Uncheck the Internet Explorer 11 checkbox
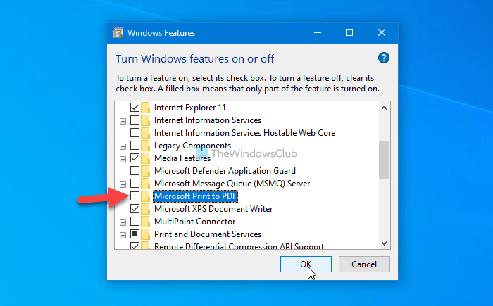 (135, 108)
